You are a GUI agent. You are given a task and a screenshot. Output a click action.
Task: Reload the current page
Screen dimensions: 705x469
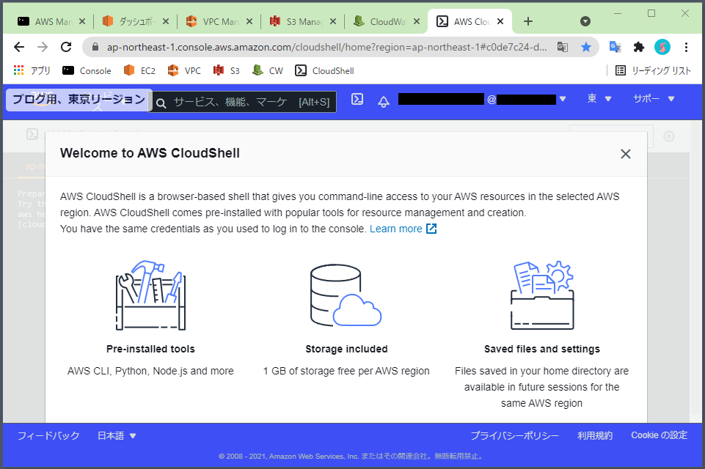point(66,47)
